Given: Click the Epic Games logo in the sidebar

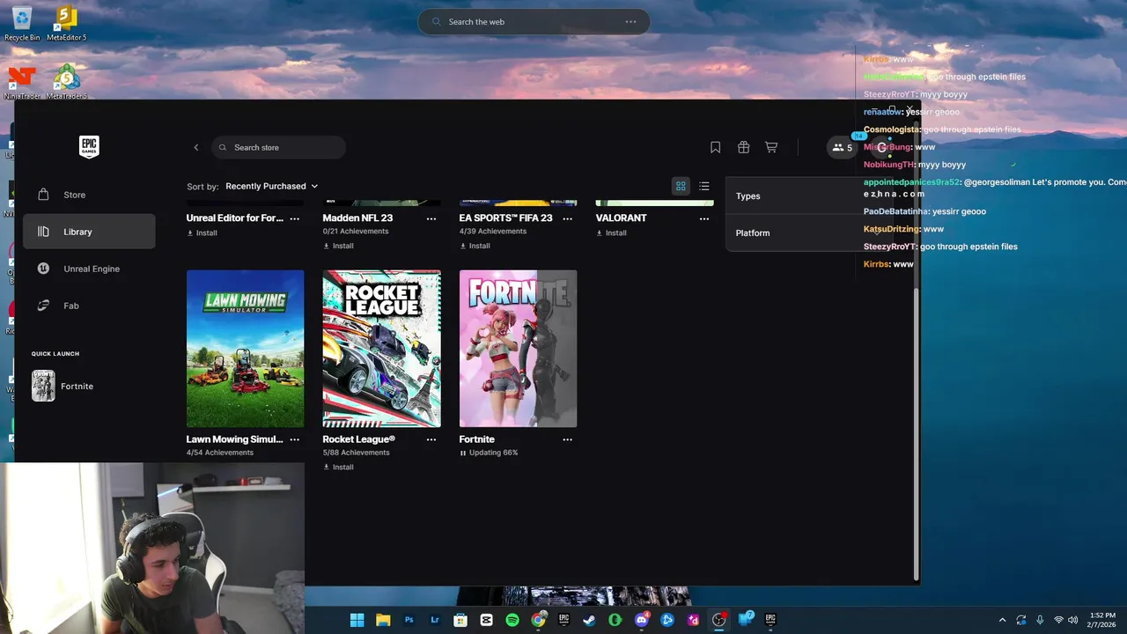Looking at the screenshot, I should (x=89, y=147).
